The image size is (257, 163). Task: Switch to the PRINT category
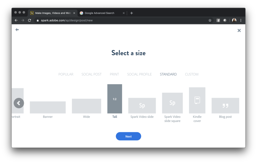114,74
